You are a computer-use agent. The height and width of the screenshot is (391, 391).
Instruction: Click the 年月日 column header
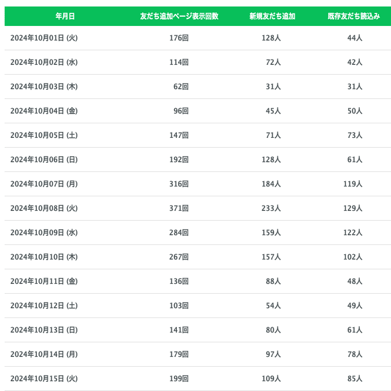tap(65, 16)
